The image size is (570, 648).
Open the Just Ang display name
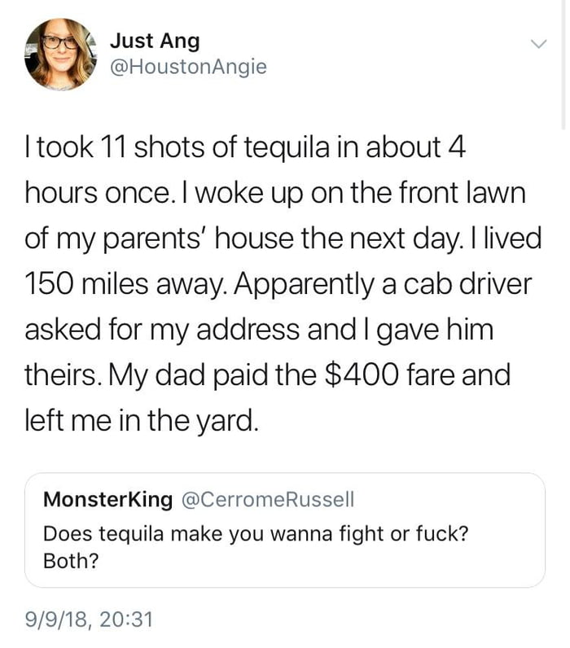tap(154, 41)
